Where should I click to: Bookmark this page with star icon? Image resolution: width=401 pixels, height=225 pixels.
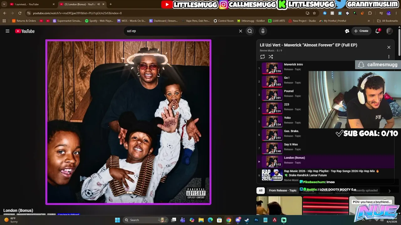pos(314,13)
